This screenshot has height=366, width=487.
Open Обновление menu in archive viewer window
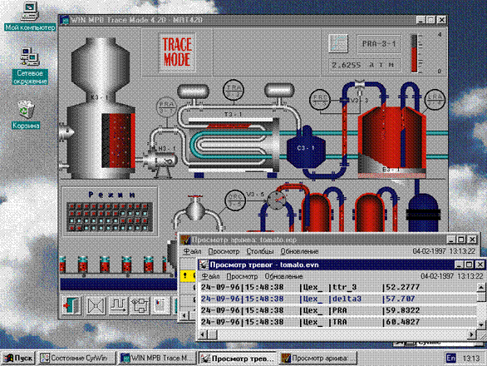(x=299, y=251)
